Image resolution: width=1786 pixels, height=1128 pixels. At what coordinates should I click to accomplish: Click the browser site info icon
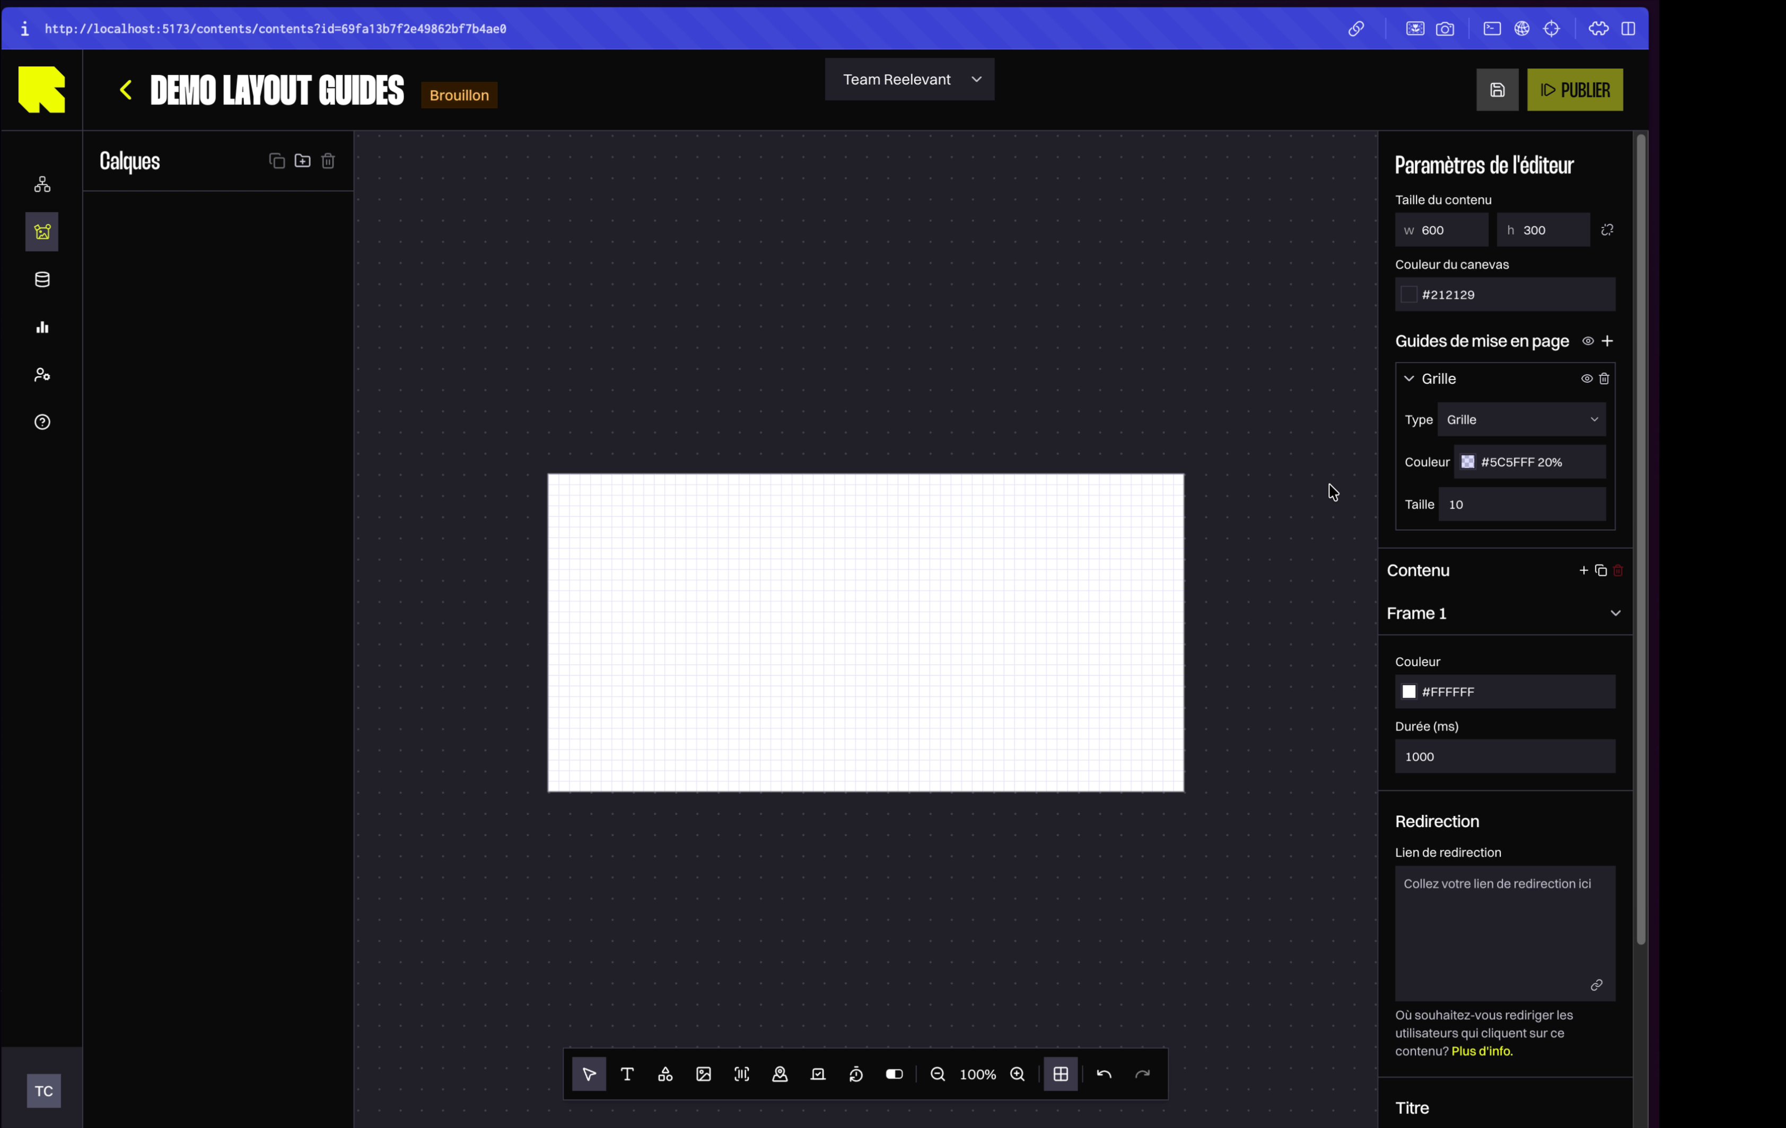tap(24, 29)
